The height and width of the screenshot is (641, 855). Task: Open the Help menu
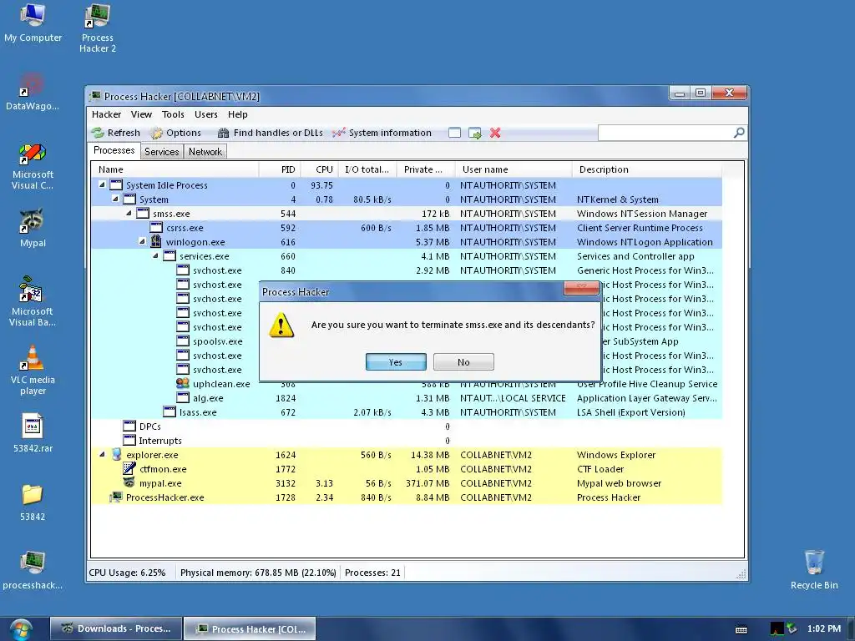point(238,114)
